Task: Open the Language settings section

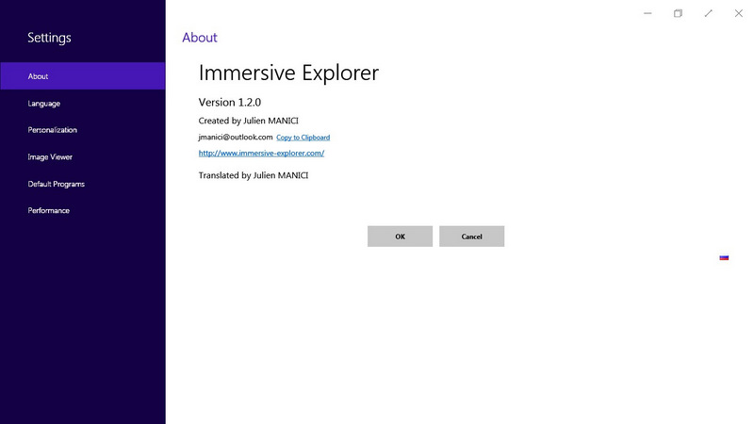Action: (83, 104)
